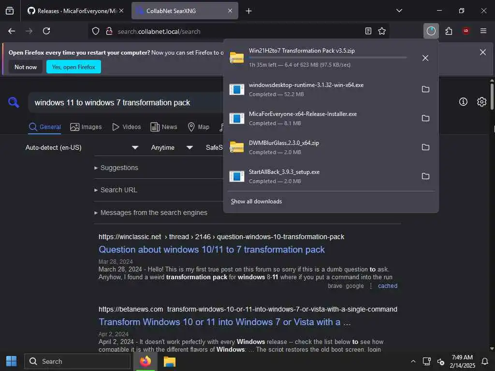Bookmark this page with star icon
The height and width of the screenshot is (371, 495).
[x=382, y=31]
